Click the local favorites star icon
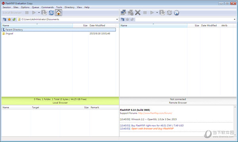This screenshot has height=142, width=238. 10,19
